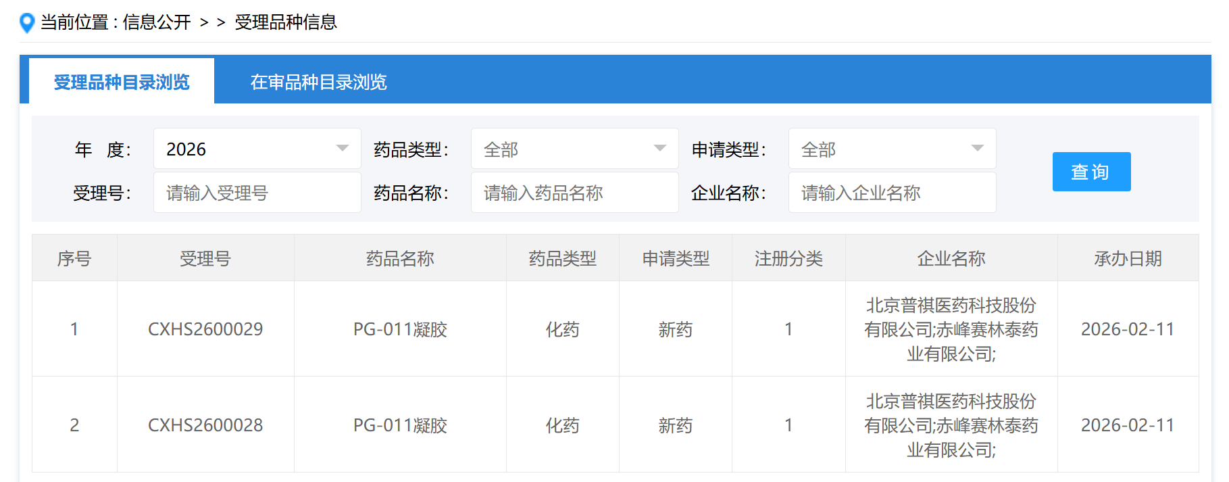1229x482 pixels.
Task: Select acceptance number CXHS2600028
Action: 205,425
